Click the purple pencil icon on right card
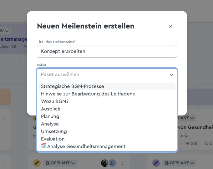Image resolution: width=213 pixels, height=169 pixels. pos(156,163)
